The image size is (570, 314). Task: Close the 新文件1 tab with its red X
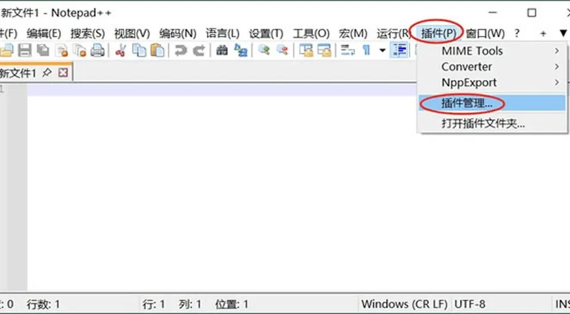64,73
